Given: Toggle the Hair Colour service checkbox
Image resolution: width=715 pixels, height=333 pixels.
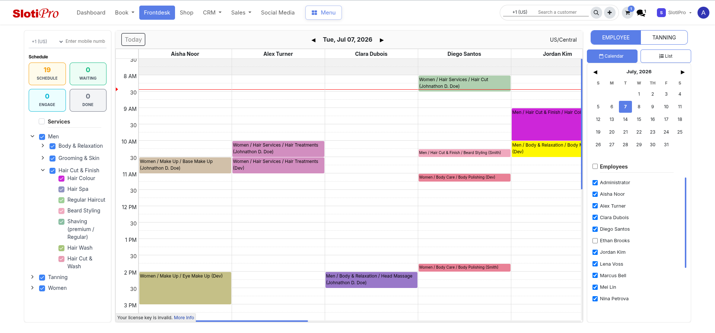Looking at the screenshot, I should [61, 179].
